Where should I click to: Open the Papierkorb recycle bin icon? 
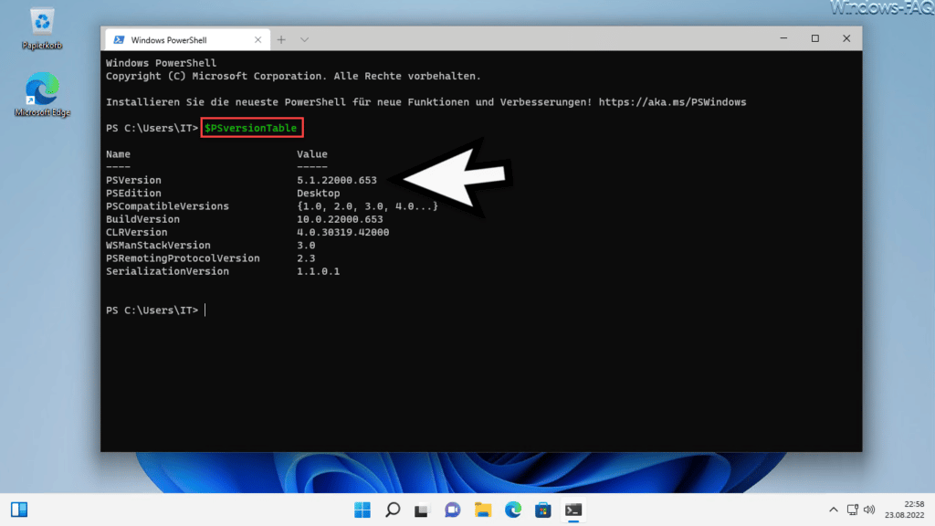coord(42,28)
